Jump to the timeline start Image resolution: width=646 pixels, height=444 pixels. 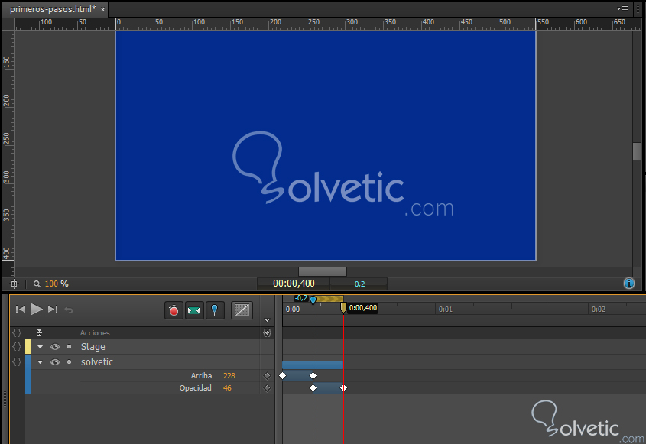[x=21, y=310]
